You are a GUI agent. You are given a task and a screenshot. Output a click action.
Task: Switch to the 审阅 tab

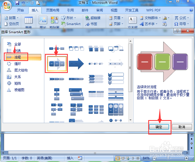pyautogui.click(x=100, y=10)
